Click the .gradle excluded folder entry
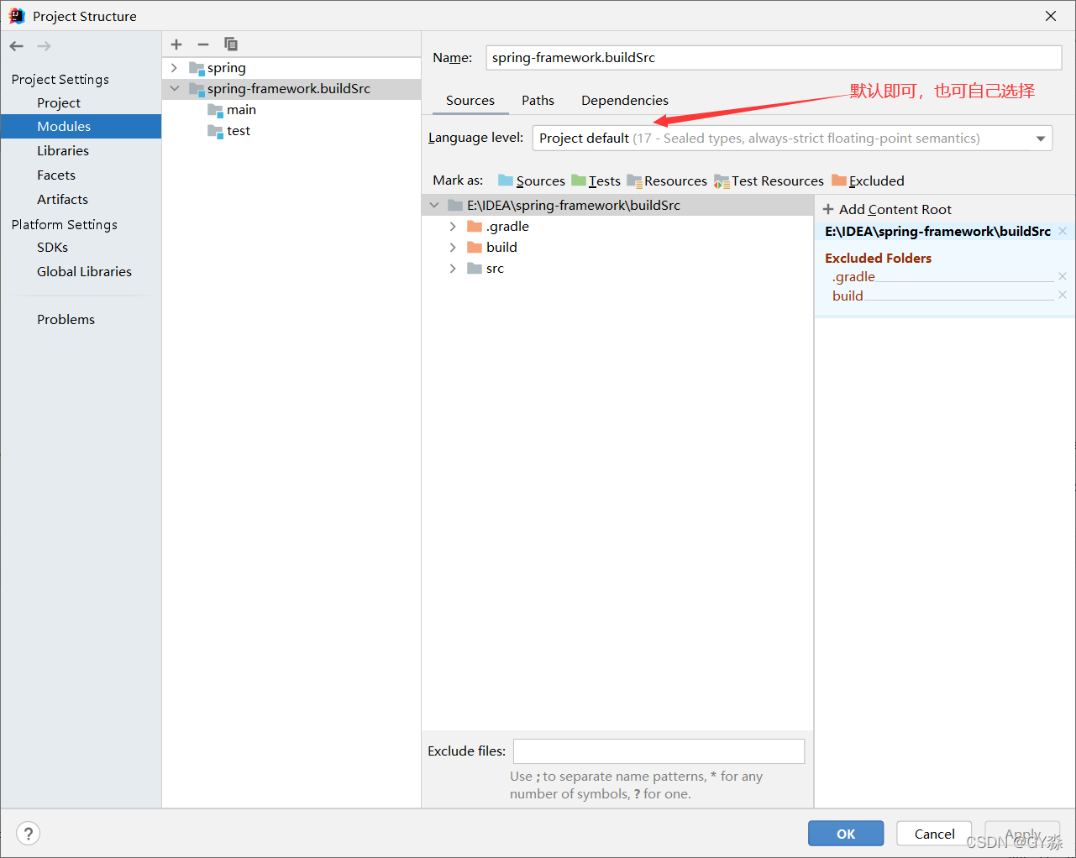Screen dimensions: 1076x858 point(853,277)
